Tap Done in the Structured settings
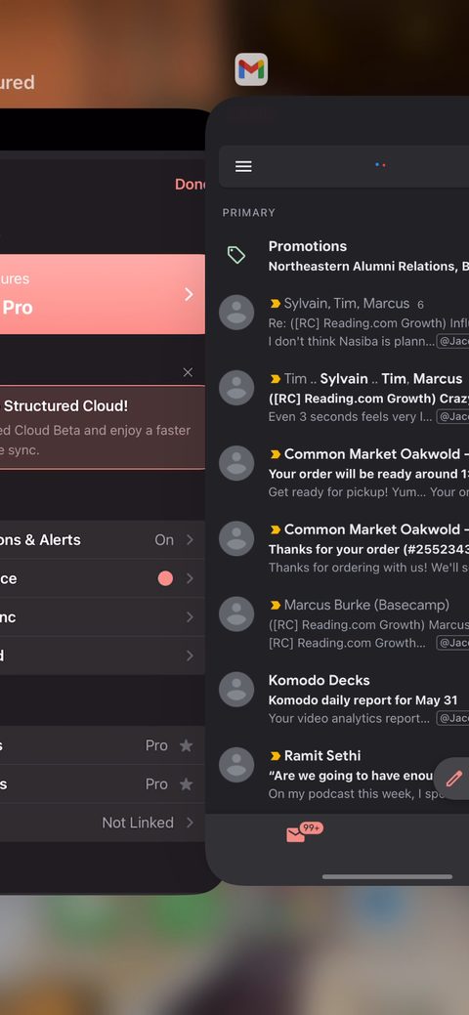This screenshot has width=469, height=1015. [190, 185]
